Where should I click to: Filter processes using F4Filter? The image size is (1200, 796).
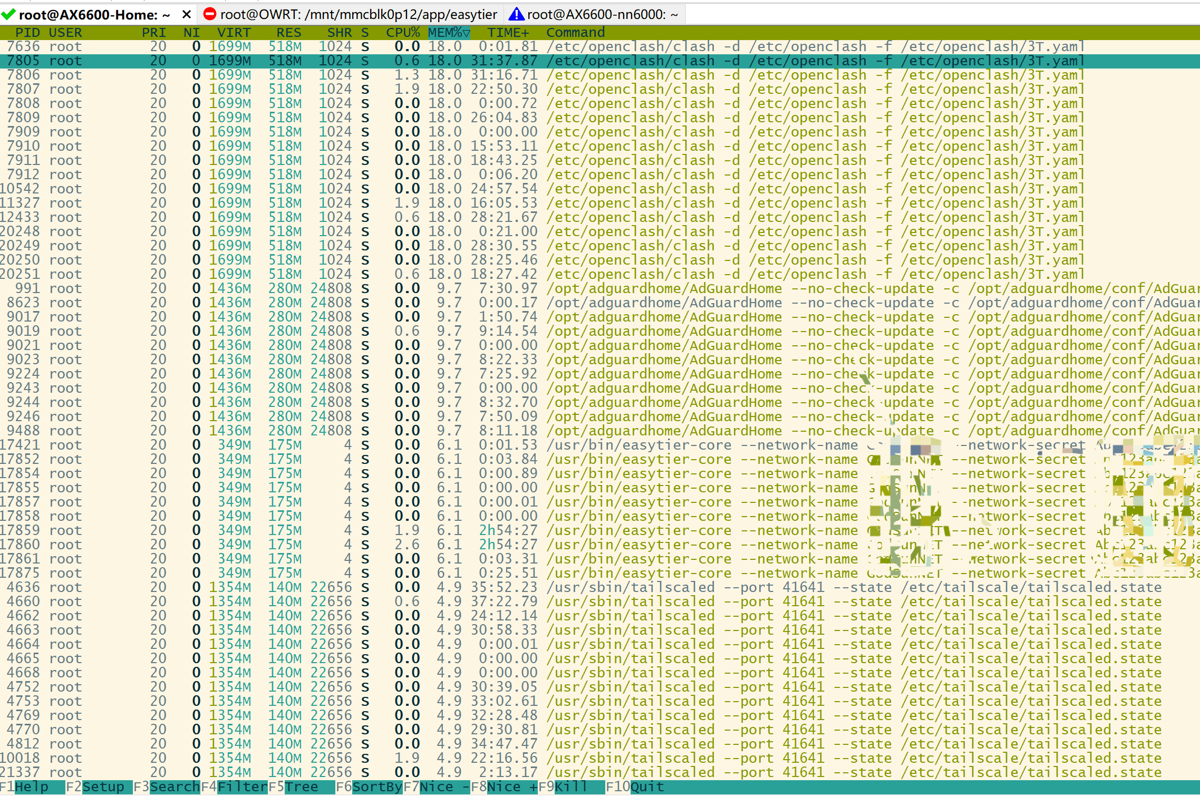[x=235, y=787]
